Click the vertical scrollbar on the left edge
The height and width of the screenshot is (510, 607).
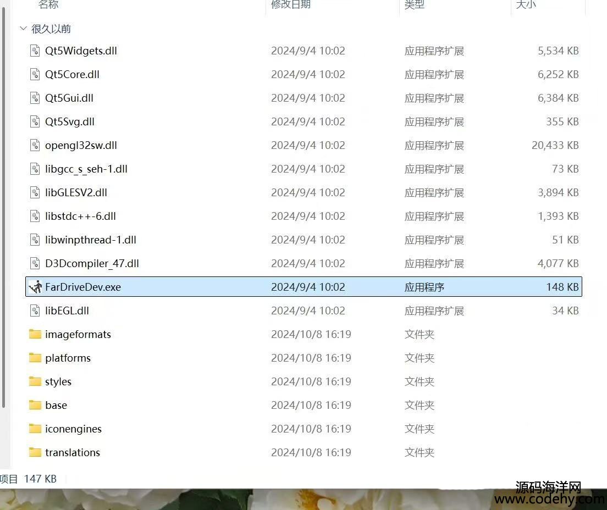point(3,207)
